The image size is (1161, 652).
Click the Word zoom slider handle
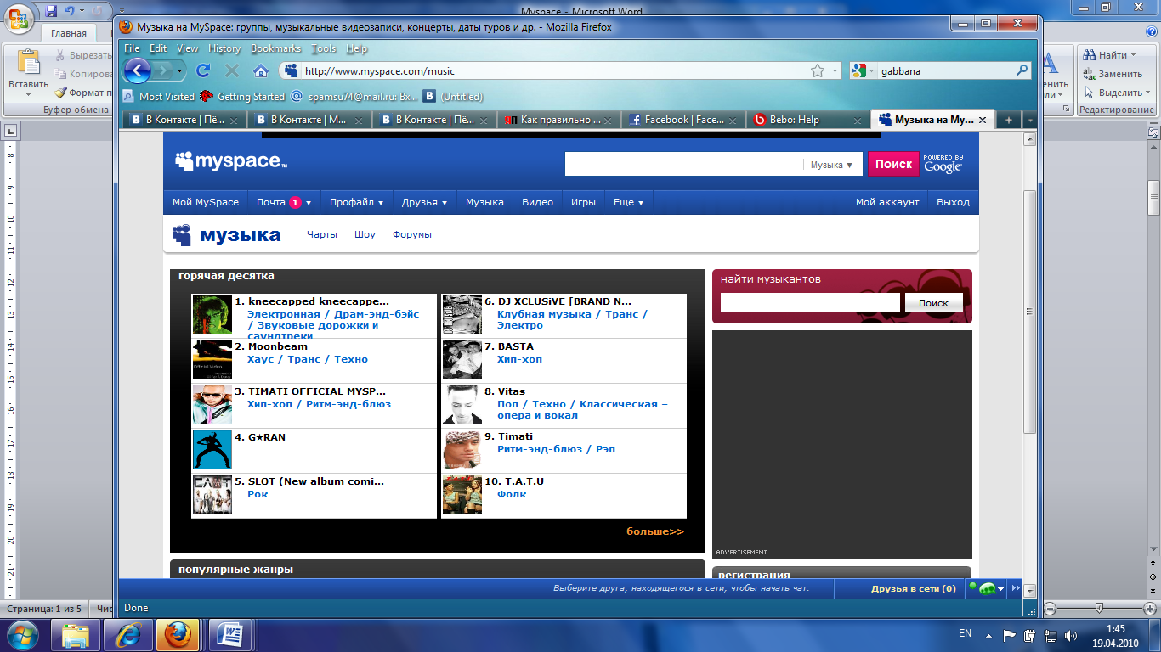1100,608
